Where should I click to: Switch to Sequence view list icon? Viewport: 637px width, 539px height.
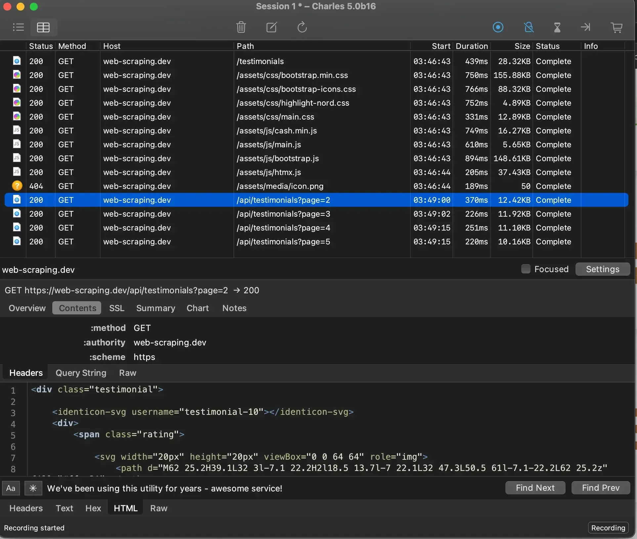tap(18, 27)
